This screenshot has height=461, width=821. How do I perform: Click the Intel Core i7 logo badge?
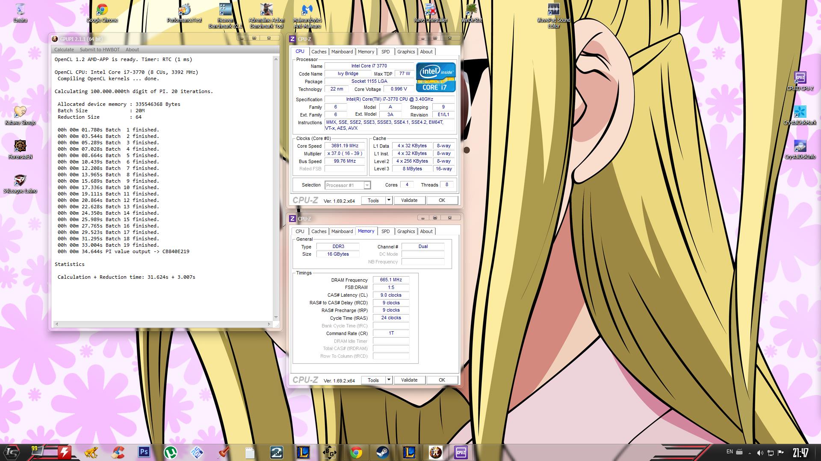(x=436, y=77)
